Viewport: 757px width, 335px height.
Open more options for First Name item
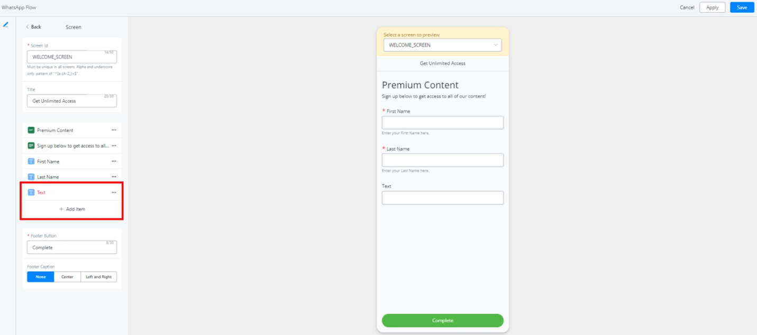[x=114, y=161]
